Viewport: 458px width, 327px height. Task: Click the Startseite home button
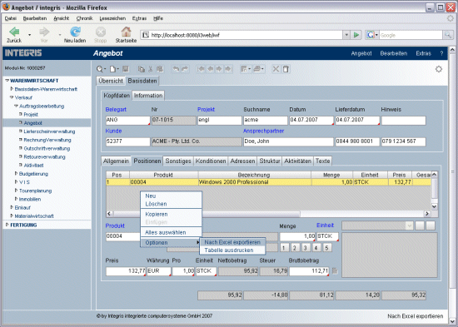[126, 35]
